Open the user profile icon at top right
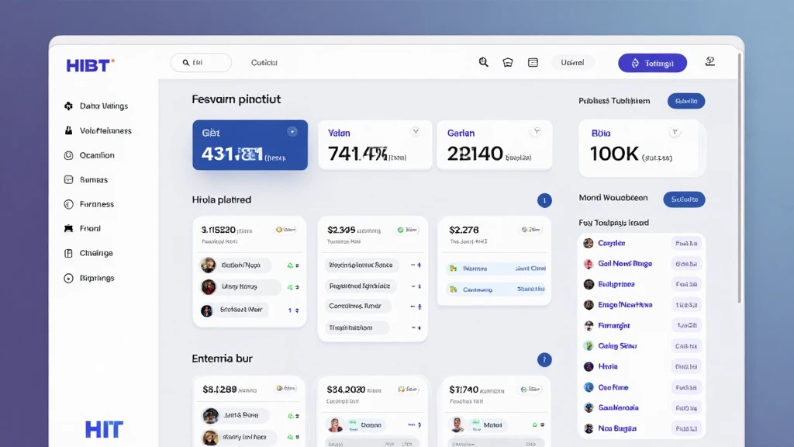 point(709,62)
